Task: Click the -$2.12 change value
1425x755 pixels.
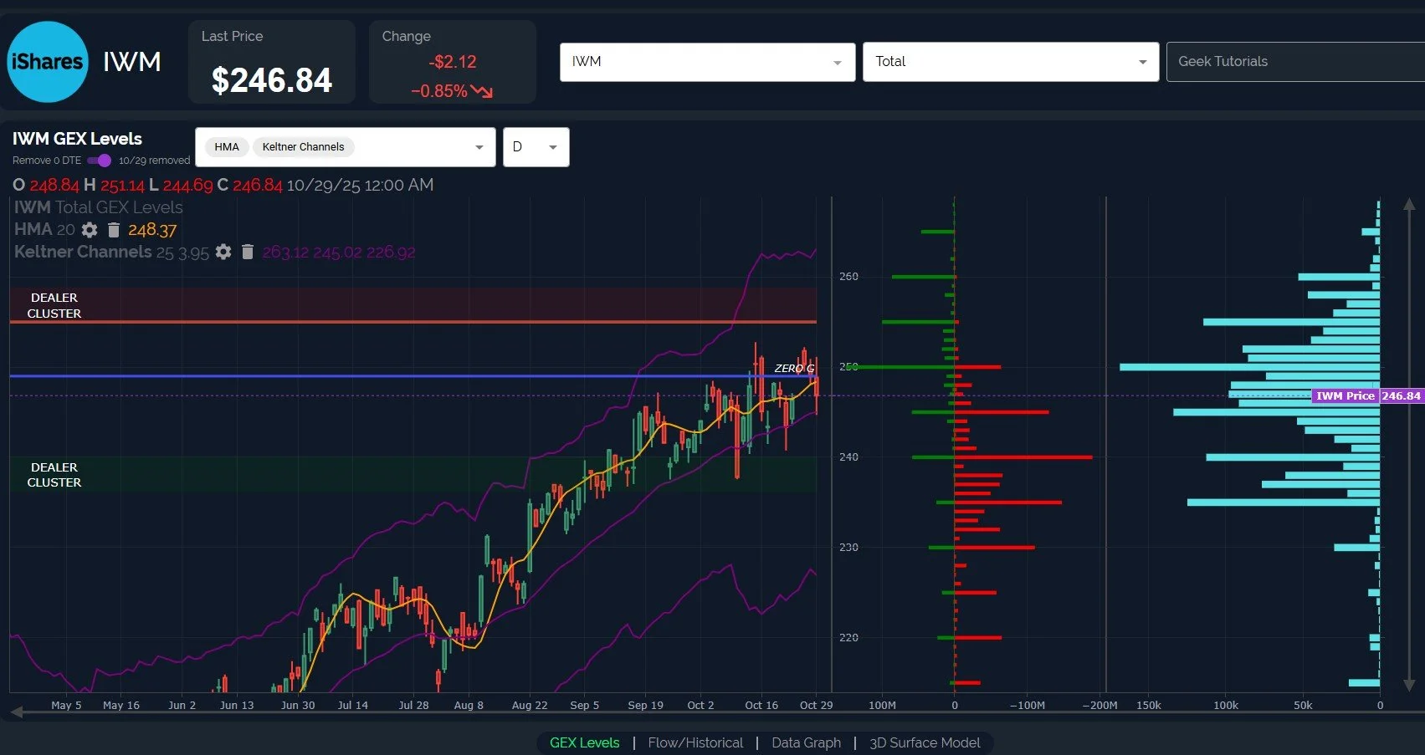Action: [x=453, y=62]
